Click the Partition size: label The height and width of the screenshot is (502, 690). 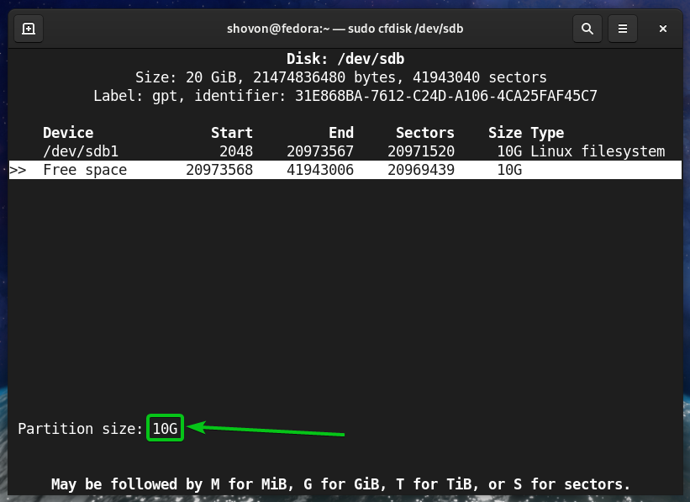click(81, 429)
